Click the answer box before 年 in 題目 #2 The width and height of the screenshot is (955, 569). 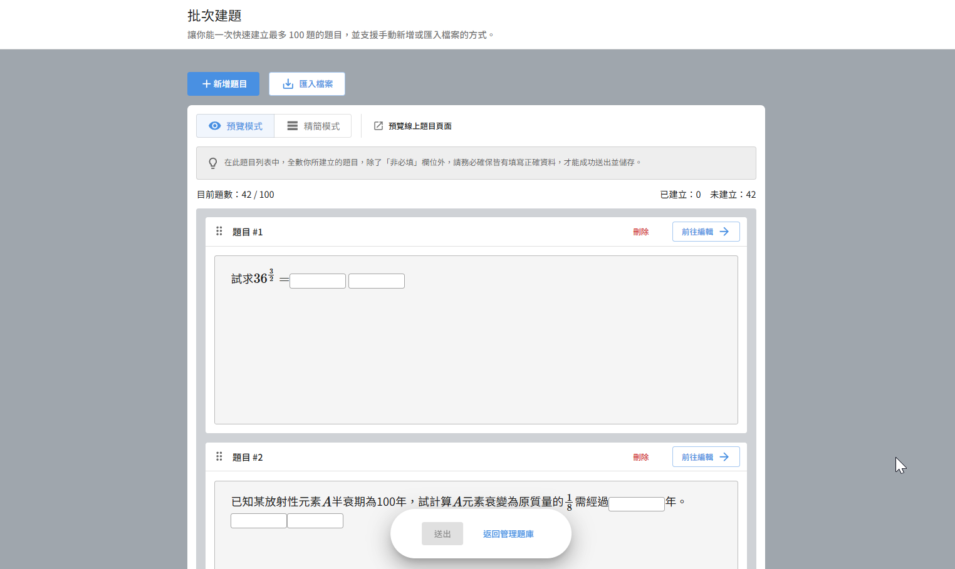click(x=637, y=504)
